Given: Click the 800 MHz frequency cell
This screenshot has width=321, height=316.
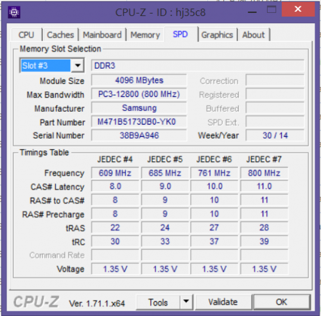Looking at the screenshot, I should coord(264,173).
